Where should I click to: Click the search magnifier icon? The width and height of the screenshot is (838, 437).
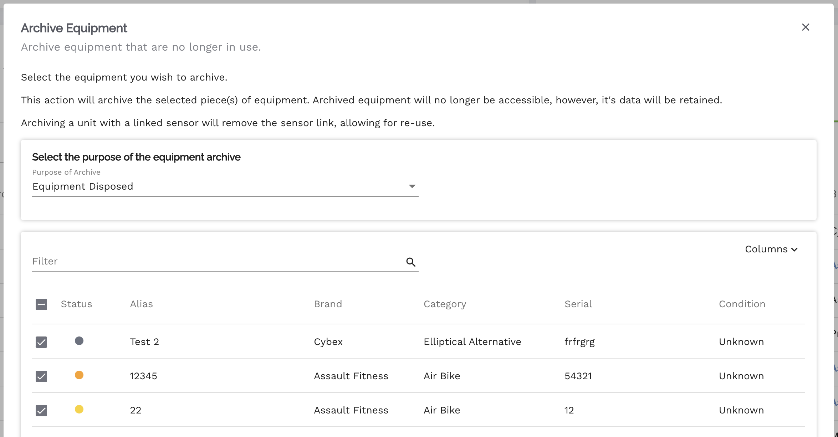click(411, 262)
